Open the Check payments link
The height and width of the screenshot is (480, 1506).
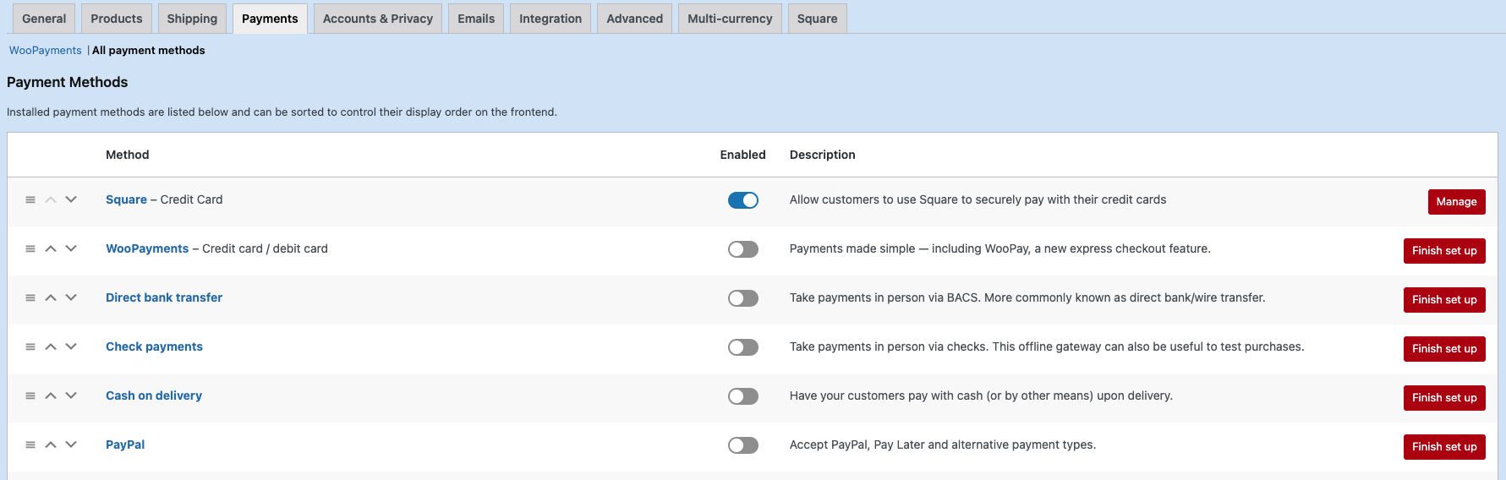tap(154, 346)
